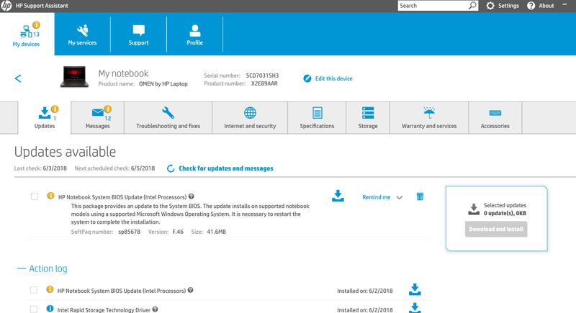Open the Remind me dropdown
The image size is (576, 313).
point(400,197)
